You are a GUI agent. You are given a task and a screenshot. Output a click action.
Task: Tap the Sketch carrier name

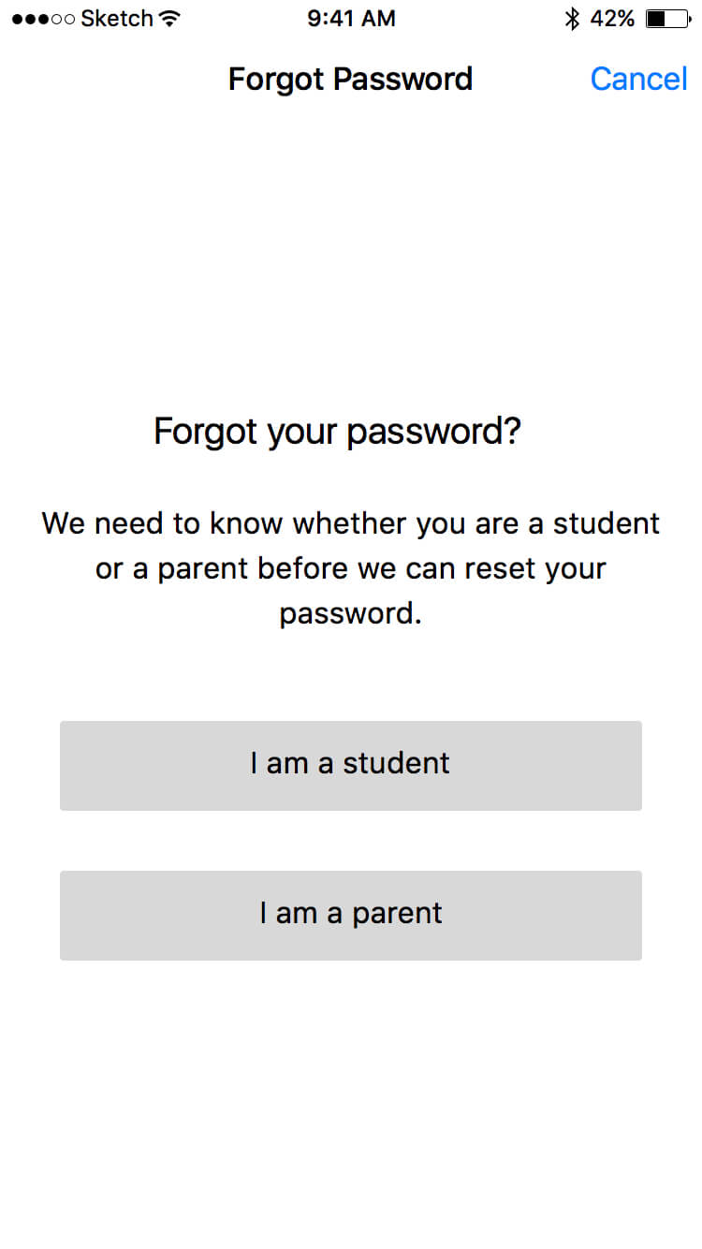pyautogui.click(x=117, y=19)
